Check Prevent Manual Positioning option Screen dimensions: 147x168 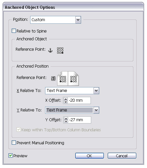[x=14, y=143]
